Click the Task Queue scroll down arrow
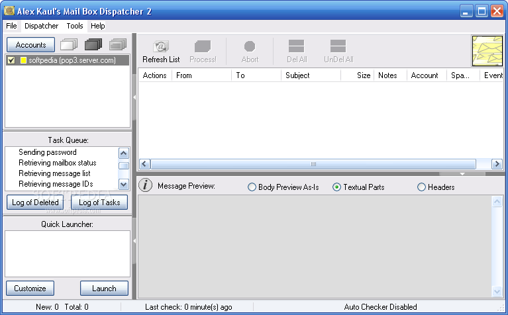 123,185
